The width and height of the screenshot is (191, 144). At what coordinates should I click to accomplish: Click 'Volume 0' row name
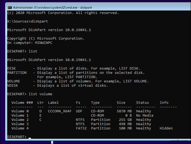(20, 111)
